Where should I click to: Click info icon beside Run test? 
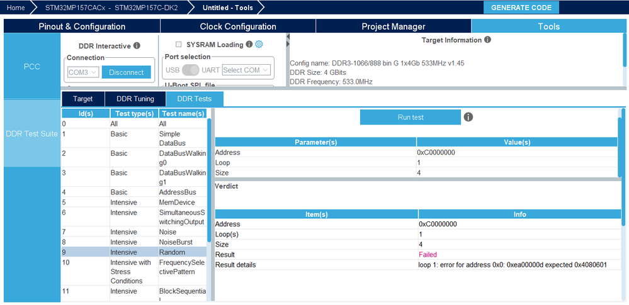coord(468,117)
